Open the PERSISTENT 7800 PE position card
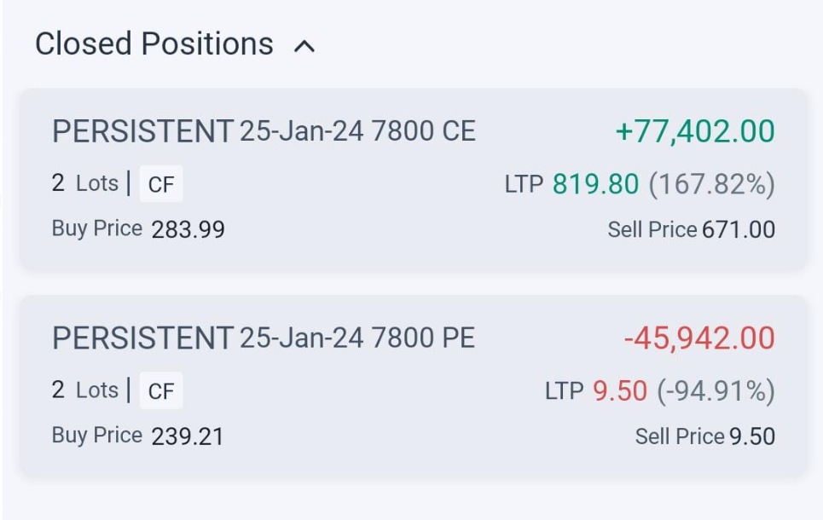The width and height of the screenshot is (823, 520). coord(412,387)
